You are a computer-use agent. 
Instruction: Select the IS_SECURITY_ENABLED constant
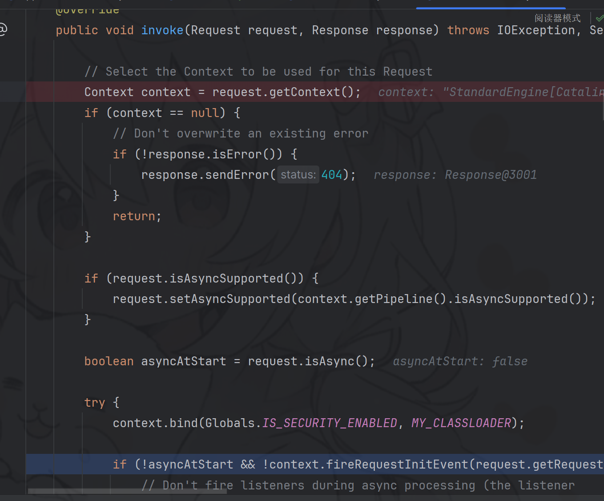(x=329, y=423)
